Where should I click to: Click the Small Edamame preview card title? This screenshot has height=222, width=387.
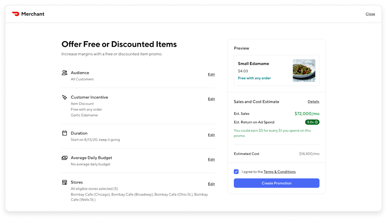pyautogui.click(x=253, y=63)
